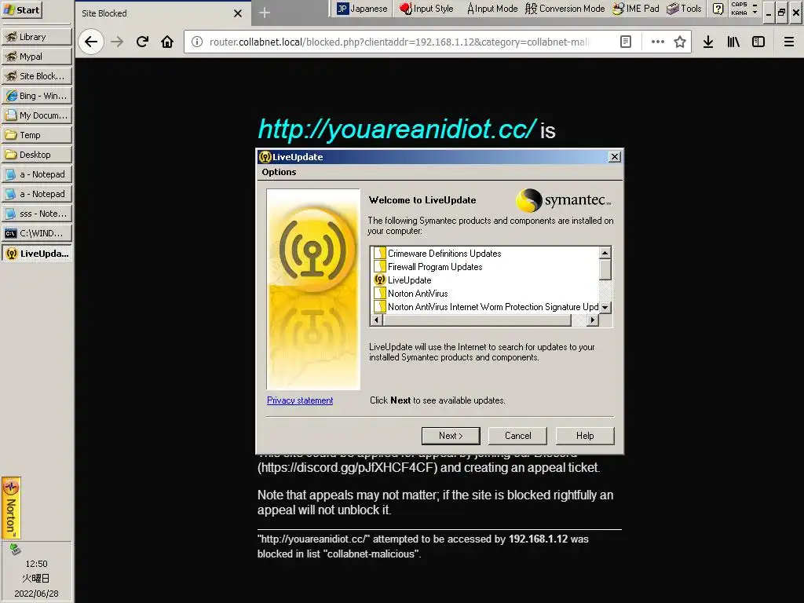
Task: Open the downloads arrow icon
Action: (x=708, y=42)
